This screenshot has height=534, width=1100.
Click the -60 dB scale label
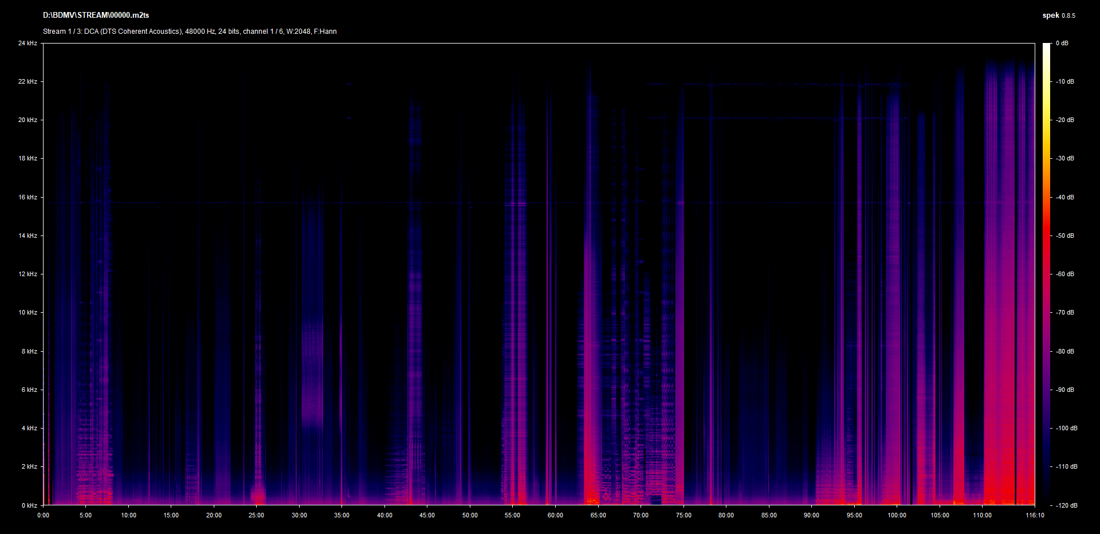(x=1064, y=274)
